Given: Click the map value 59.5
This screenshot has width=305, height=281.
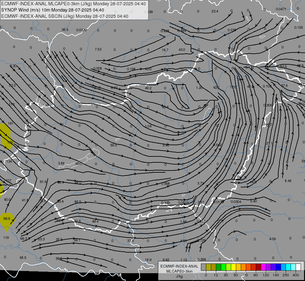Looking at the screenshot, I should pos(113,145).
